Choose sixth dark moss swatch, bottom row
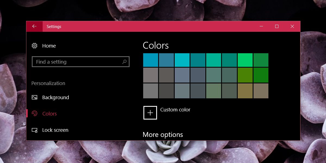 click(229, 91)
